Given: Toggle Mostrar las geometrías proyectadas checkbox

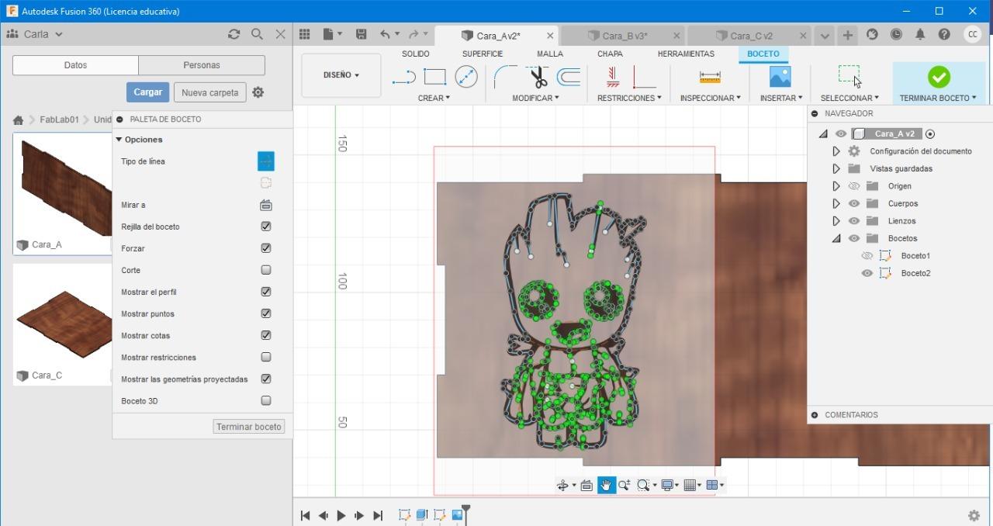Looking at the screenshot, I should [266, 379].
